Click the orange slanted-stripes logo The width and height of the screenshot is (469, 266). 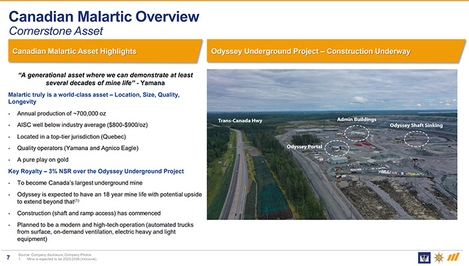(453, 257)
